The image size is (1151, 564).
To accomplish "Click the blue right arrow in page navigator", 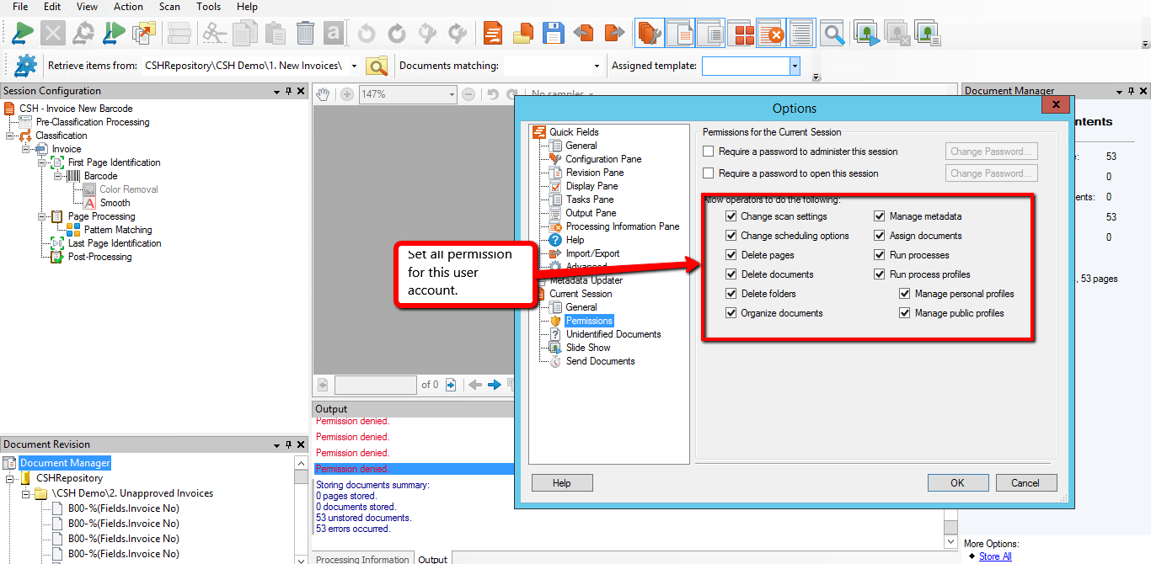I will coord(495,385).
